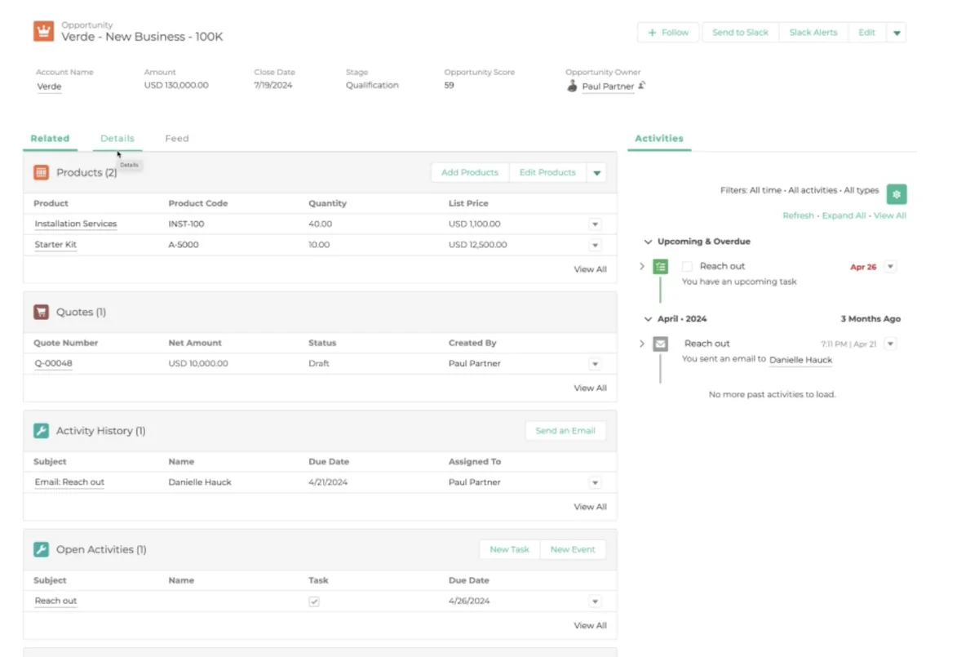The image size is (979, 657).
Task: Switch to the Related tab
Action: (x=50, y=139)
